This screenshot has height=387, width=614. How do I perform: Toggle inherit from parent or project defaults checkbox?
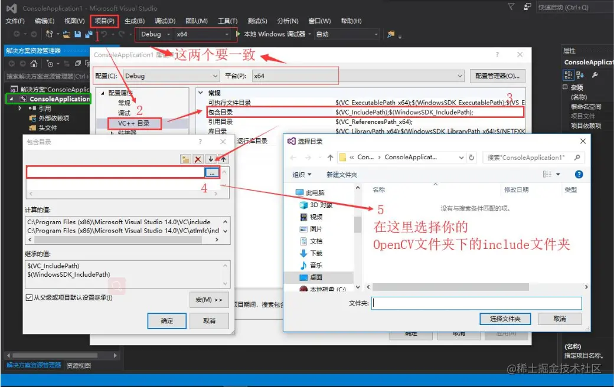coord(29,298)
